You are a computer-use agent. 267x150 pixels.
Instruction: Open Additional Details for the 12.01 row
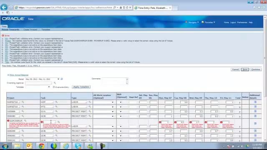pyautogui.click(x=255, y=111)
